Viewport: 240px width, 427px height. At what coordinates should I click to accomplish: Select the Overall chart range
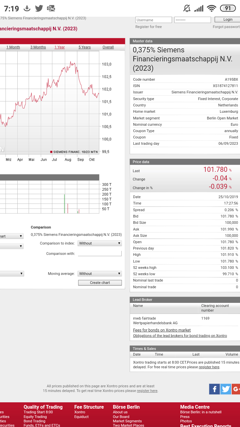click(x=108, y=47)
